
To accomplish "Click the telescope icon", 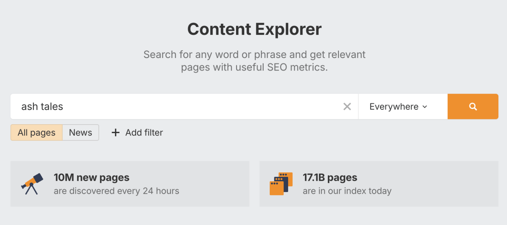I will [32, 184].
